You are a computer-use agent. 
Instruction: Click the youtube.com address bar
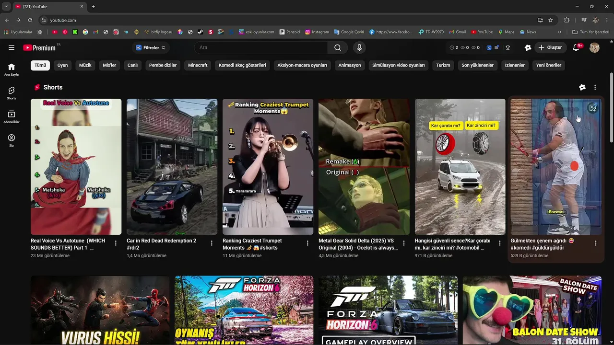click(x=288, y=20)
